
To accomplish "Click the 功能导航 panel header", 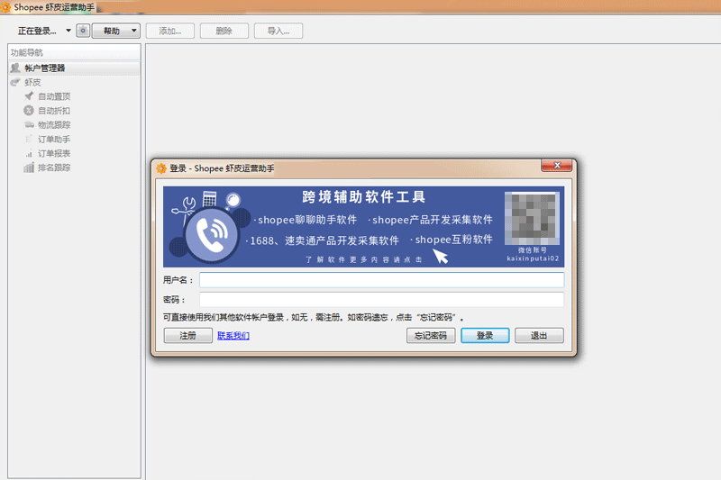I will (x=74, y=52).
